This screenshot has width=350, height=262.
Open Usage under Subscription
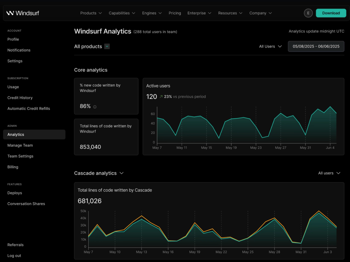point(13,87)
